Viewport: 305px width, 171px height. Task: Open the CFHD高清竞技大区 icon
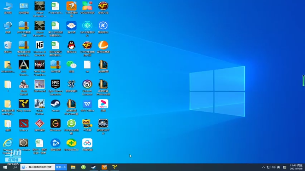tap(87, 48)
